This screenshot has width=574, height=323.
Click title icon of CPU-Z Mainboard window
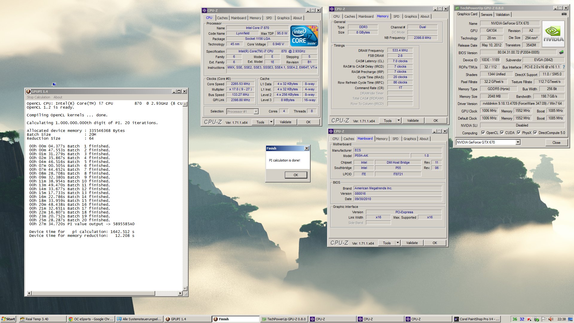tap(331, 131)
